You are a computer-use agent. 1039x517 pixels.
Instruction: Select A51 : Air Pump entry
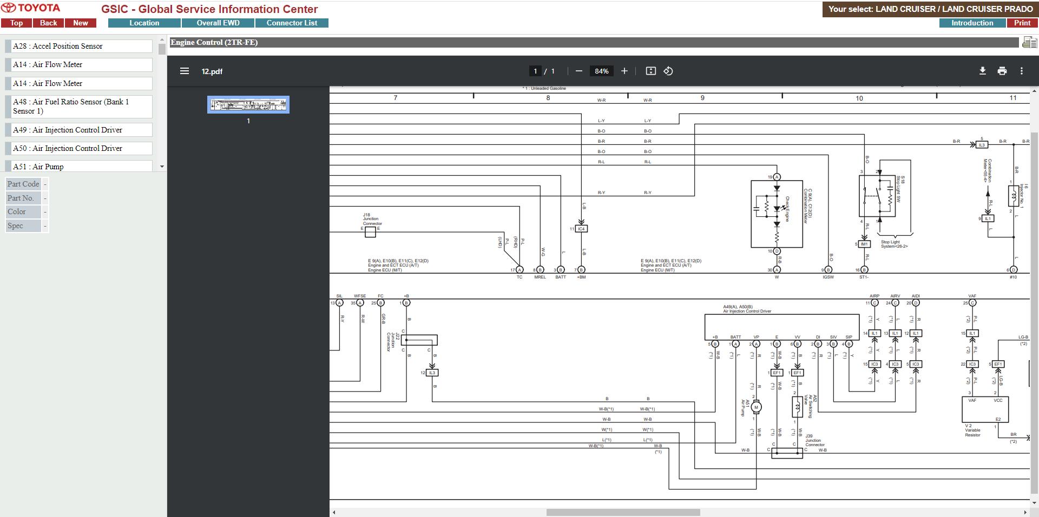[79, 166]
